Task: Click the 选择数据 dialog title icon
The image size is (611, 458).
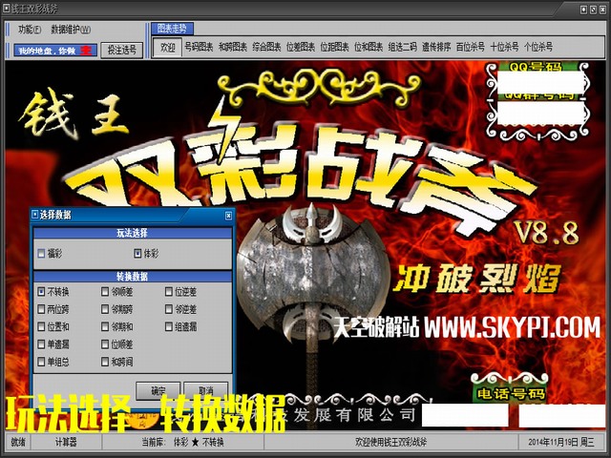Action: (x=36, y=217)
